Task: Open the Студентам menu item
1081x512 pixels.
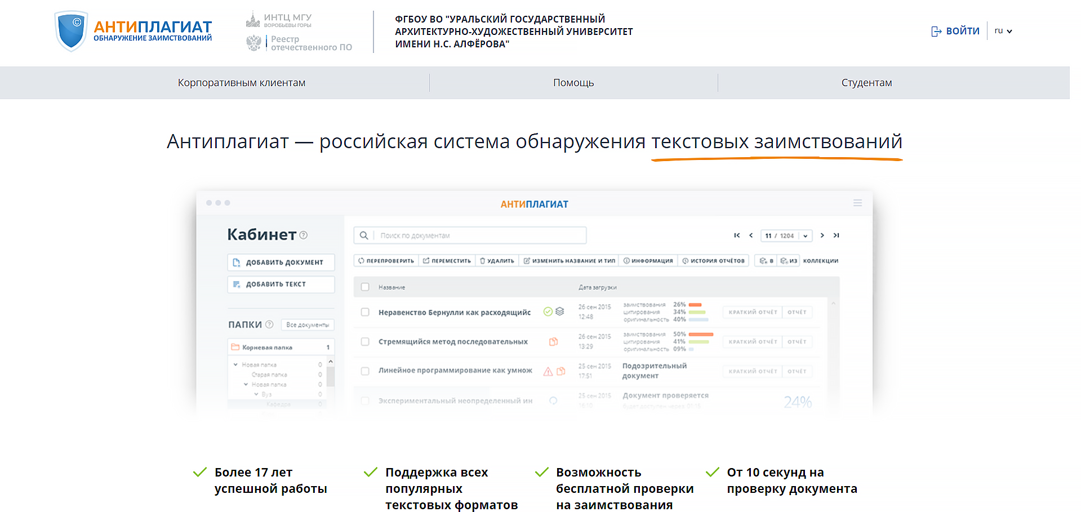Action: tap(866, 83)
